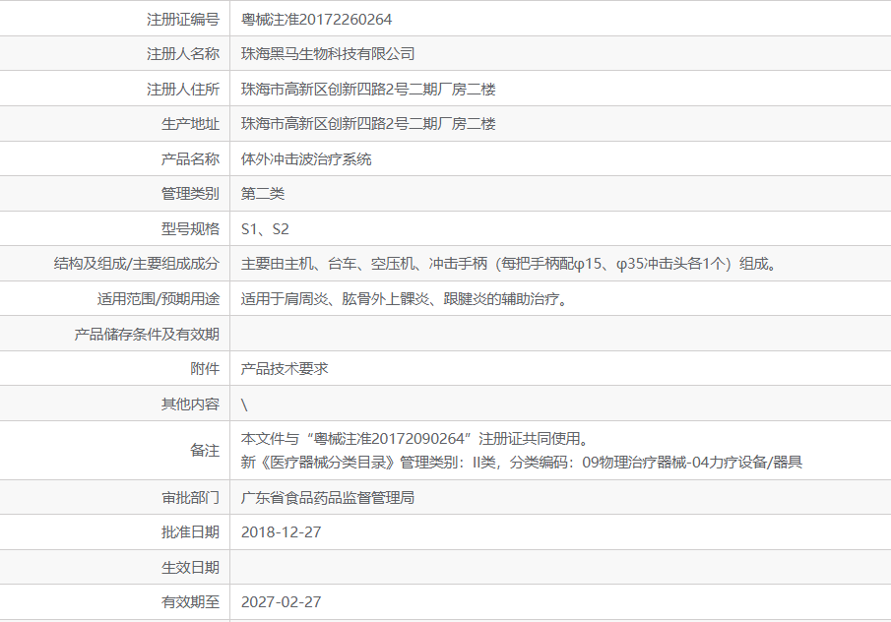Select approval date 2018-12-27

coord(282,532)
